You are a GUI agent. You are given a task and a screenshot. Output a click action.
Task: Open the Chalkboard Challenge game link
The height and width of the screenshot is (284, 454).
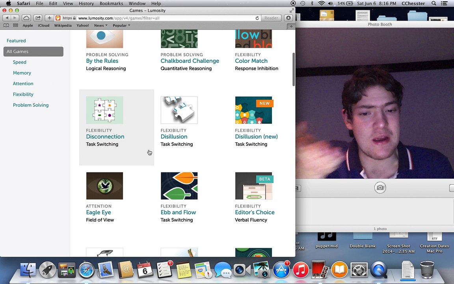(x=190, y=61)
